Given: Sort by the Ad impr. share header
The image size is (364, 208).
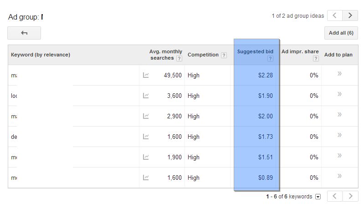Looking at the screenshot, I should (x=300, y=51).
